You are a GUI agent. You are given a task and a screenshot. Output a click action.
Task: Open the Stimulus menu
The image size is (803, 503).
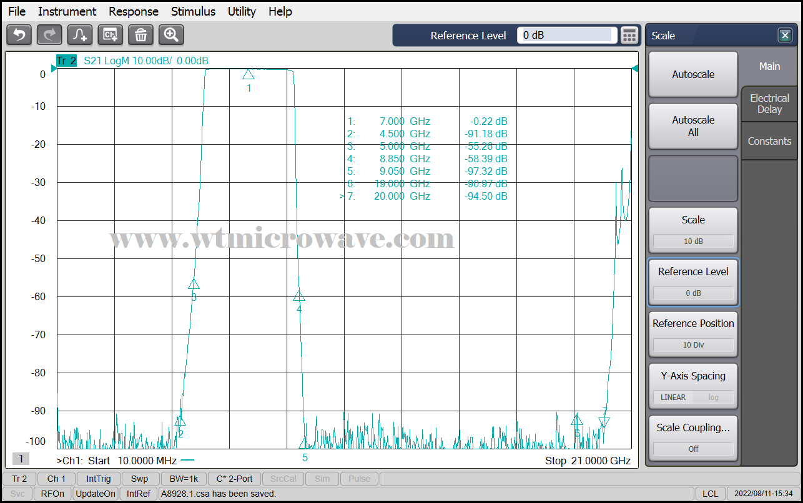(x=193, y=11)
